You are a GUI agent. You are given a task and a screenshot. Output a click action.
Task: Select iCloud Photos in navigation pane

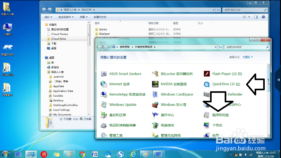[x=60, y=34]
